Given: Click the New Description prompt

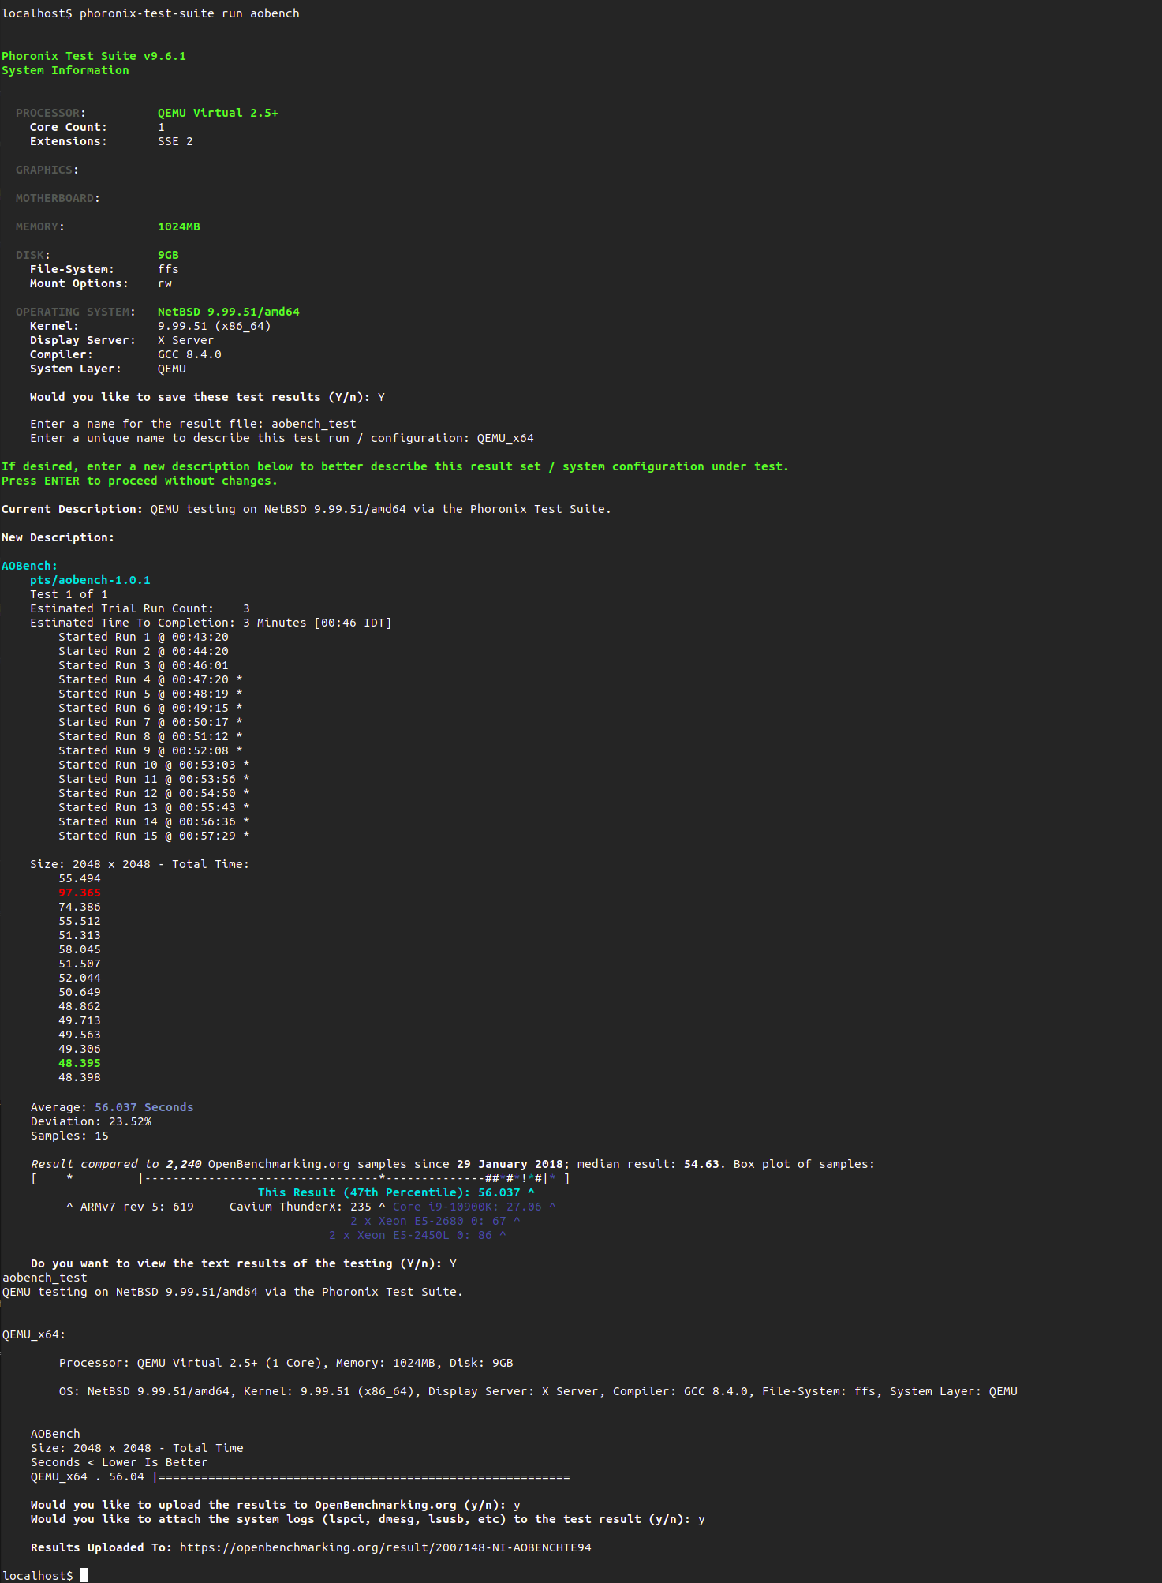Looking at the screenshot, I should (58, 537).
